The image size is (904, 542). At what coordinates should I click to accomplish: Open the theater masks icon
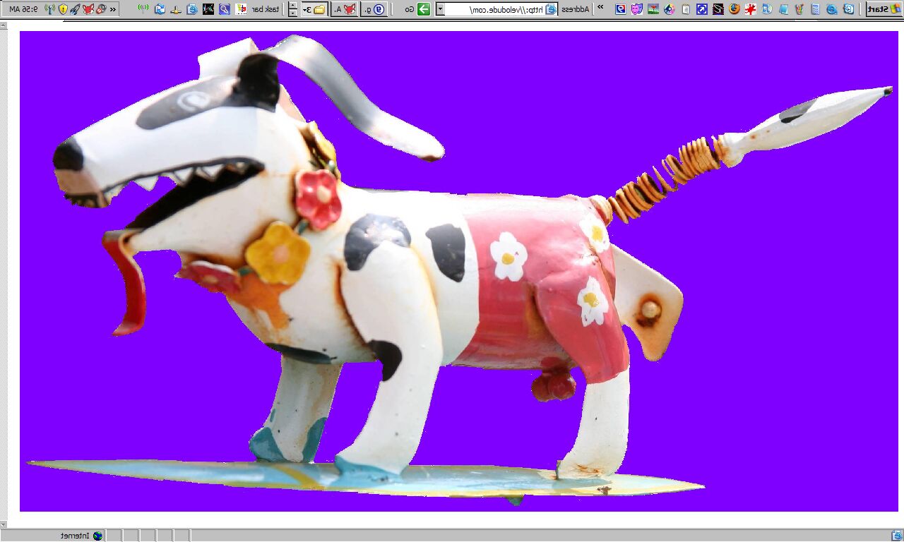tap(636, 9)
